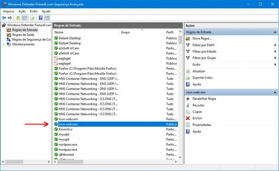
Task: Click the Forward arrow toolbar icon
Action: coord(10,18)
